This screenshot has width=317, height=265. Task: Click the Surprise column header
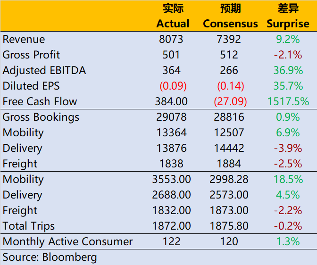point(288,24)
